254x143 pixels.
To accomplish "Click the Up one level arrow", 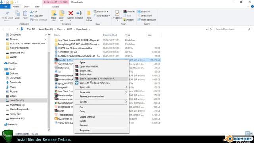I will point(17,29).
